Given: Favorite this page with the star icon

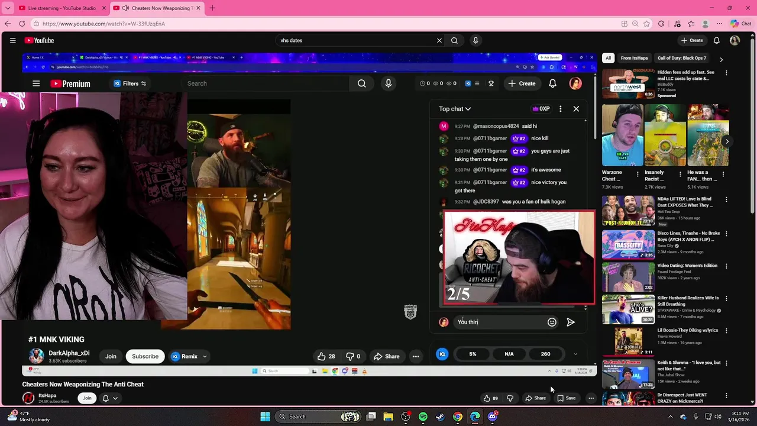Looking at the screenshot, I should (x=646, y=24).
